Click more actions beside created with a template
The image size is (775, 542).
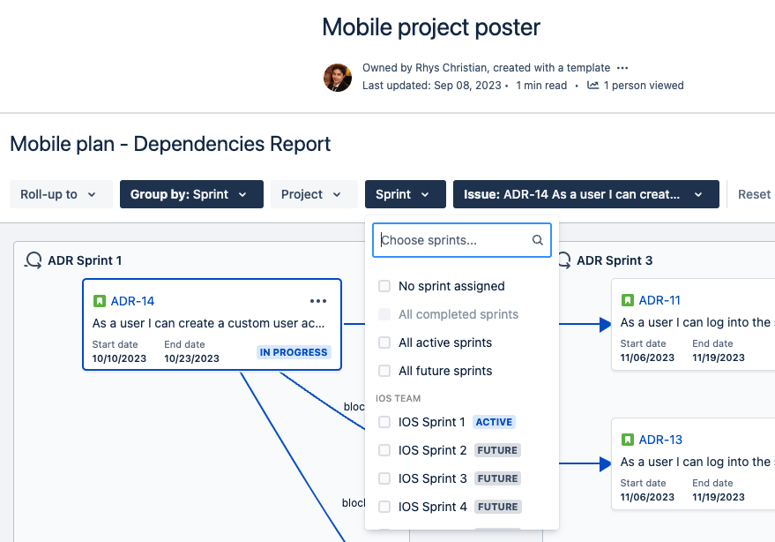click(x=622, y=67)
